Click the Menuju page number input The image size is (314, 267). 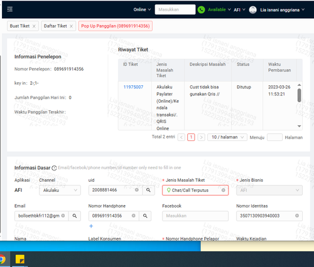coord(274,137)
